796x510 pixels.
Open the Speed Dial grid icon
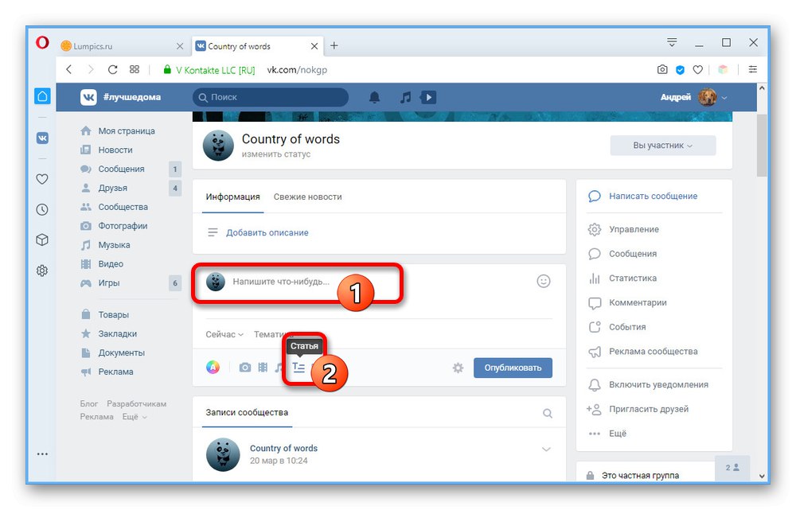click(134, 69)
